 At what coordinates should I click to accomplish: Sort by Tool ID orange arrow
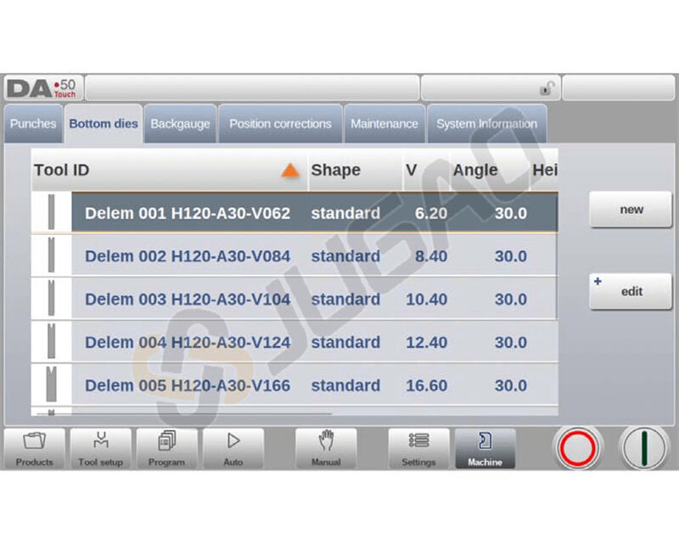(x=290, y=171)
